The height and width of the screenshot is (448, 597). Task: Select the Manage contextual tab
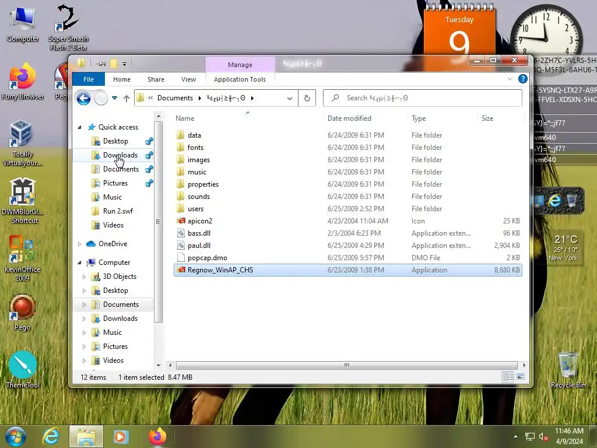click(240, 65)
